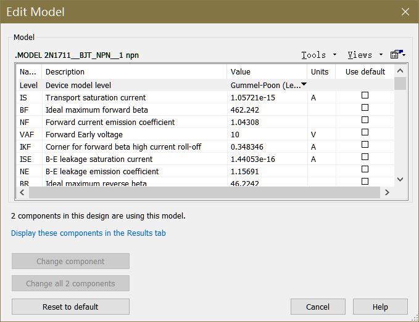Close the Edit Model dialog
The width and height of the screenshot is (419, 322).
(x=405, y=12)
